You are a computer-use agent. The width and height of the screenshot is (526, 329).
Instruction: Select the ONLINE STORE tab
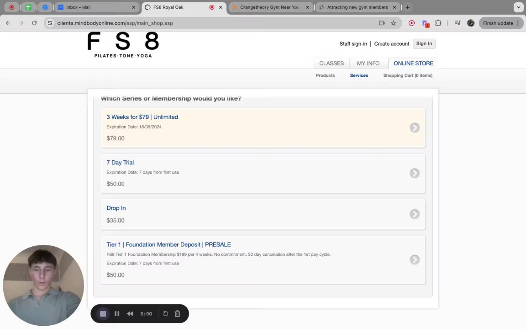click(x=413, y=64)
